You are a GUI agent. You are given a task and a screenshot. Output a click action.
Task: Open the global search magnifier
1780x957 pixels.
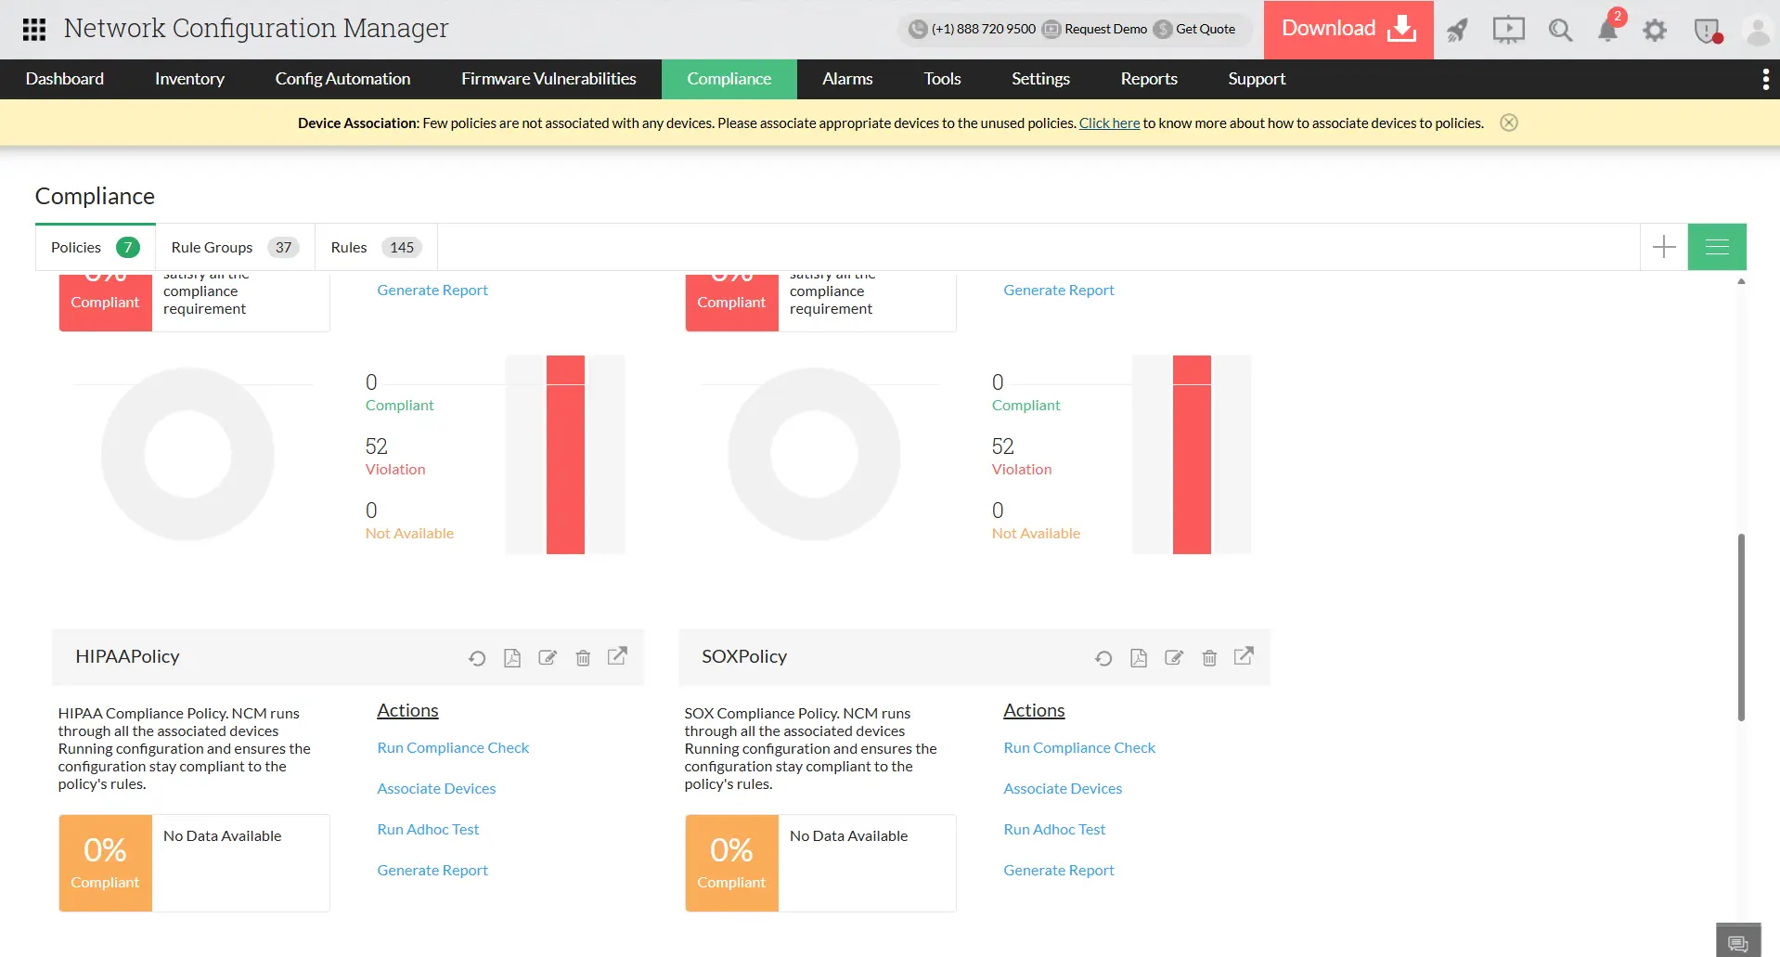click(1560, 30)
